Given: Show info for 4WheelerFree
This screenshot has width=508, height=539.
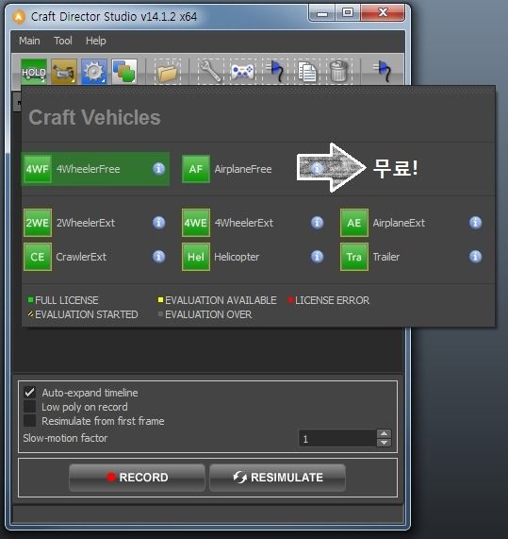Looking at the screenshot, I should (x=158, y=169).
